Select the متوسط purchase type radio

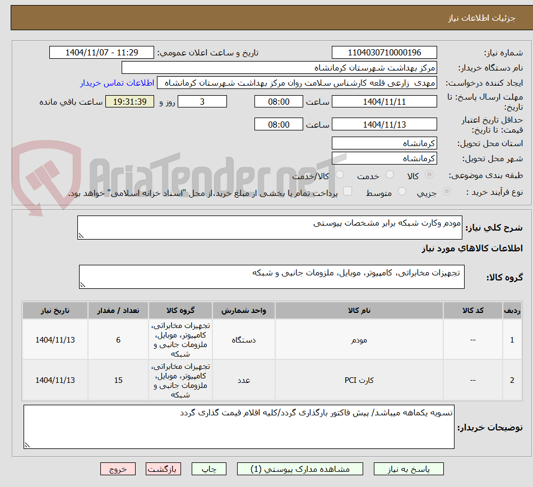402,191
